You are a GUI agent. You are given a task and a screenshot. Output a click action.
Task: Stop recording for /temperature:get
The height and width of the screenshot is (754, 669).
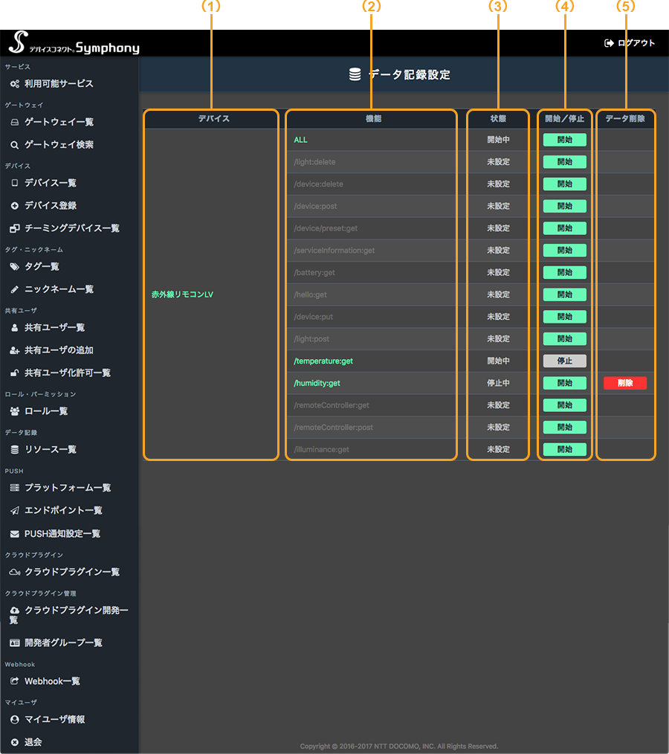(565, 361)
